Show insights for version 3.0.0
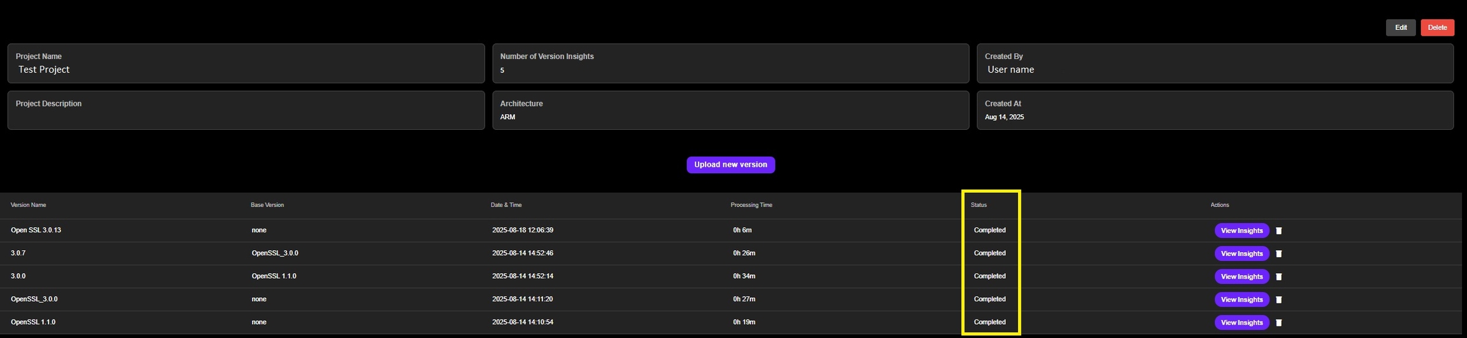The height and width of the screenshot is (338, 1467). click(1242, 276)
